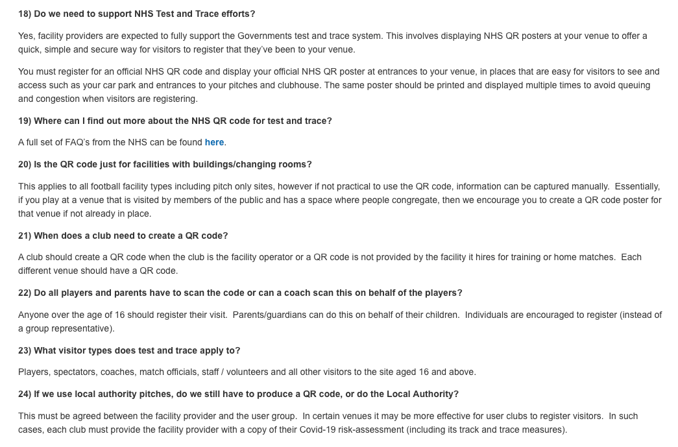Click the paragraph starting 'Yes, facility providers are expected'
The width and height of the screenshot is (678, 447).
(332, 43)
